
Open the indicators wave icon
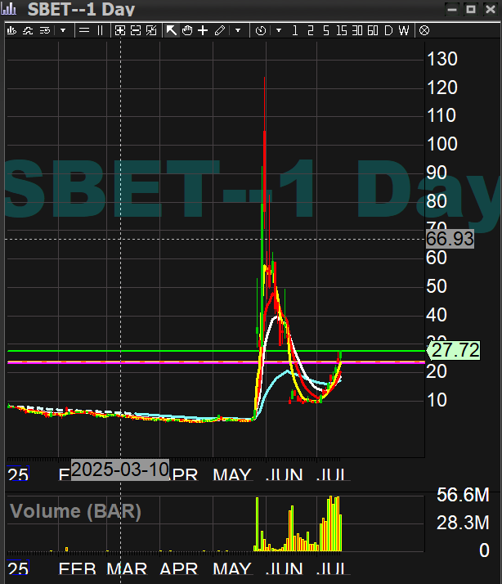tap(28, 30)
